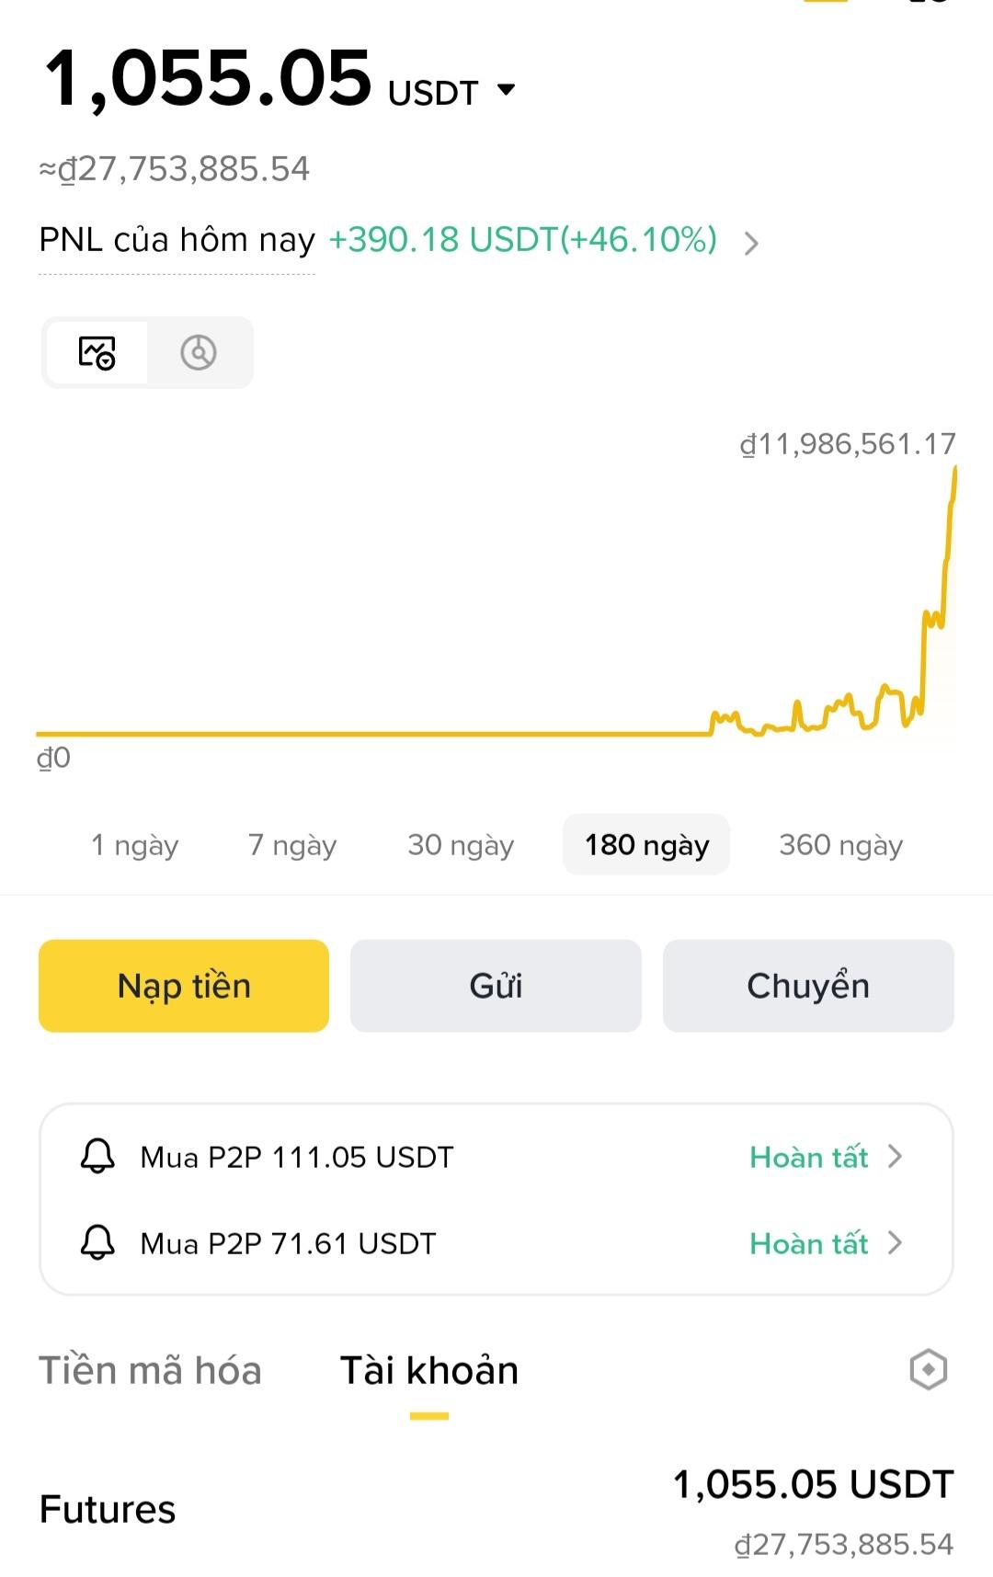Switch to line chart view icon
The height and width of the screenshot is (1577, 993).
97,352
